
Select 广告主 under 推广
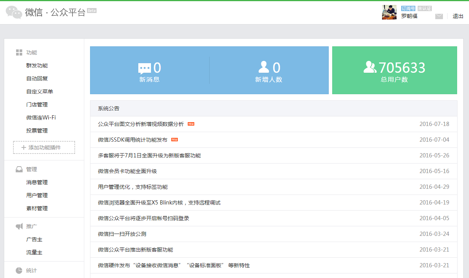tap(34, 239)
